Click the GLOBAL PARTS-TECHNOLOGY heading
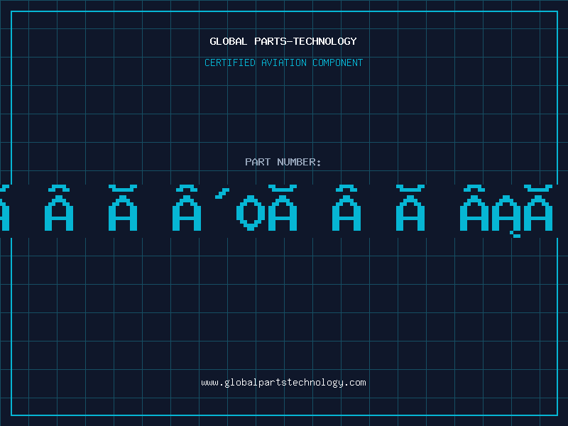 (283, 41)
